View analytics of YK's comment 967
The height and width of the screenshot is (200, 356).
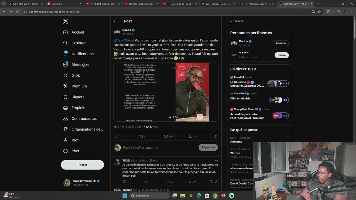click(x=192, y=182)
